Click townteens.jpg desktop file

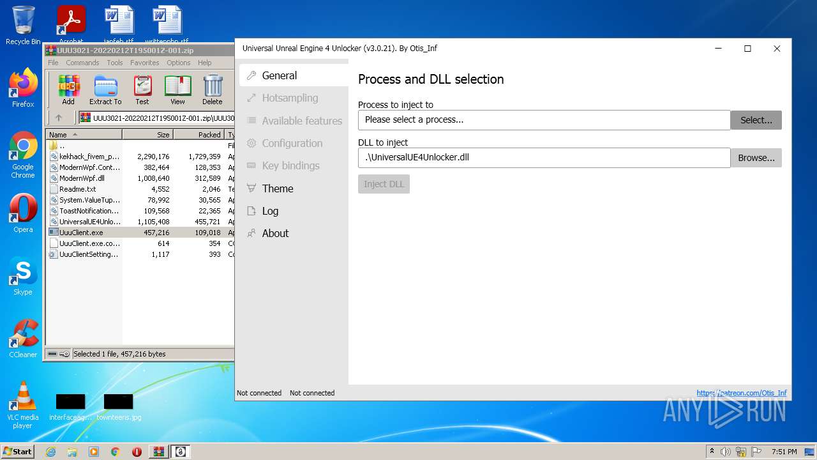coord(119,407)
